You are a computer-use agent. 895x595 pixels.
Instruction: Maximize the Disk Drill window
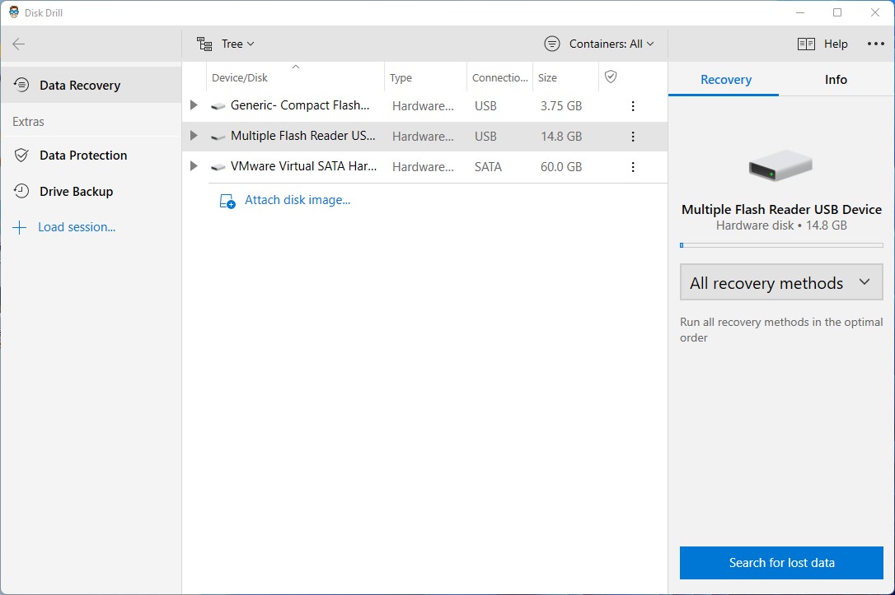[x=837, y=12]
